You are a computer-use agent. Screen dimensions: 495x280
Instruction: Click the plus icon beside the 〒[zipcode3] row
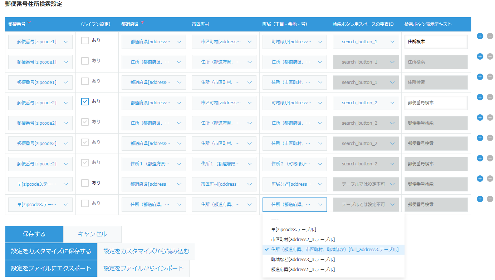pyautogui.click(x=480, y=179)
